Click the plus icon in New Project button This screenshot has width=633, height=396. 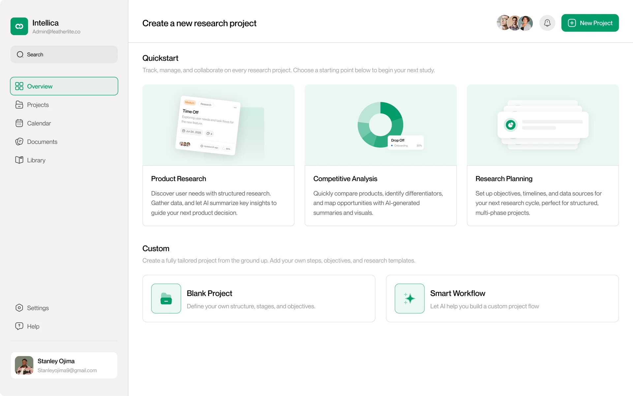(572, 23)
